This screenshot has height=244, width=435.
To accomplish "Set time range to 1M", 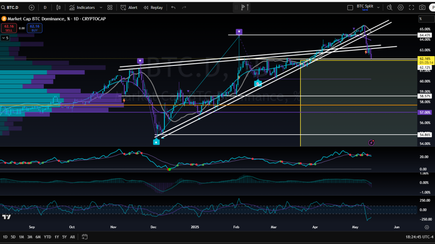I will tap(21, 237).
